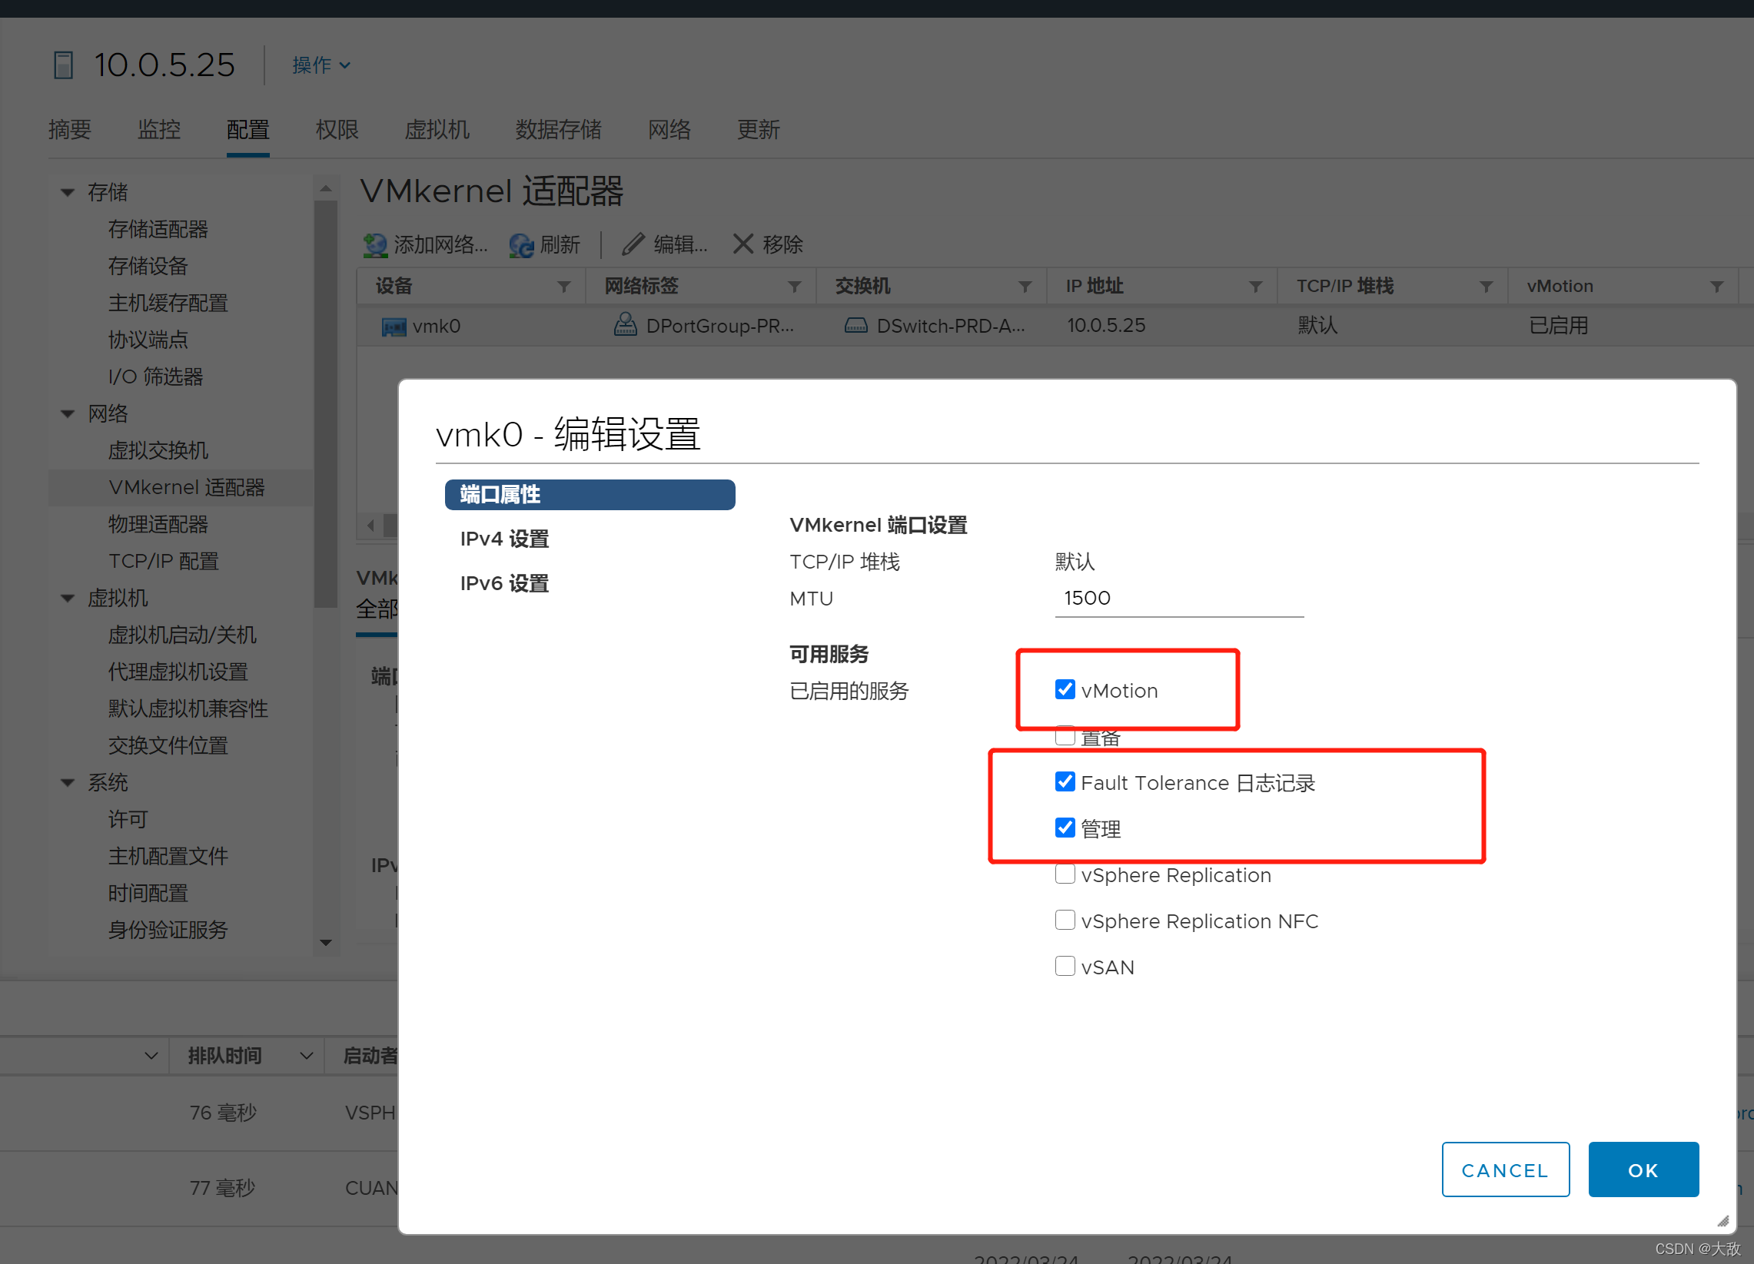Click the DPortGroup port group icon
Viewport: 1754px width, 1264px height.
[x=625, y=326]
